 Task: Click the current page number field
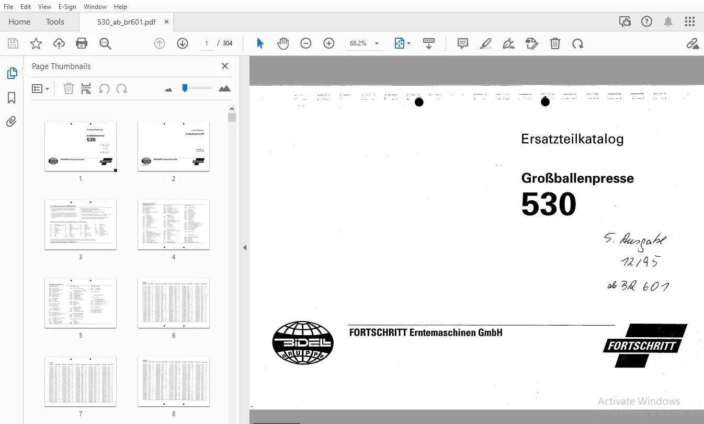(x=207, y=43)
